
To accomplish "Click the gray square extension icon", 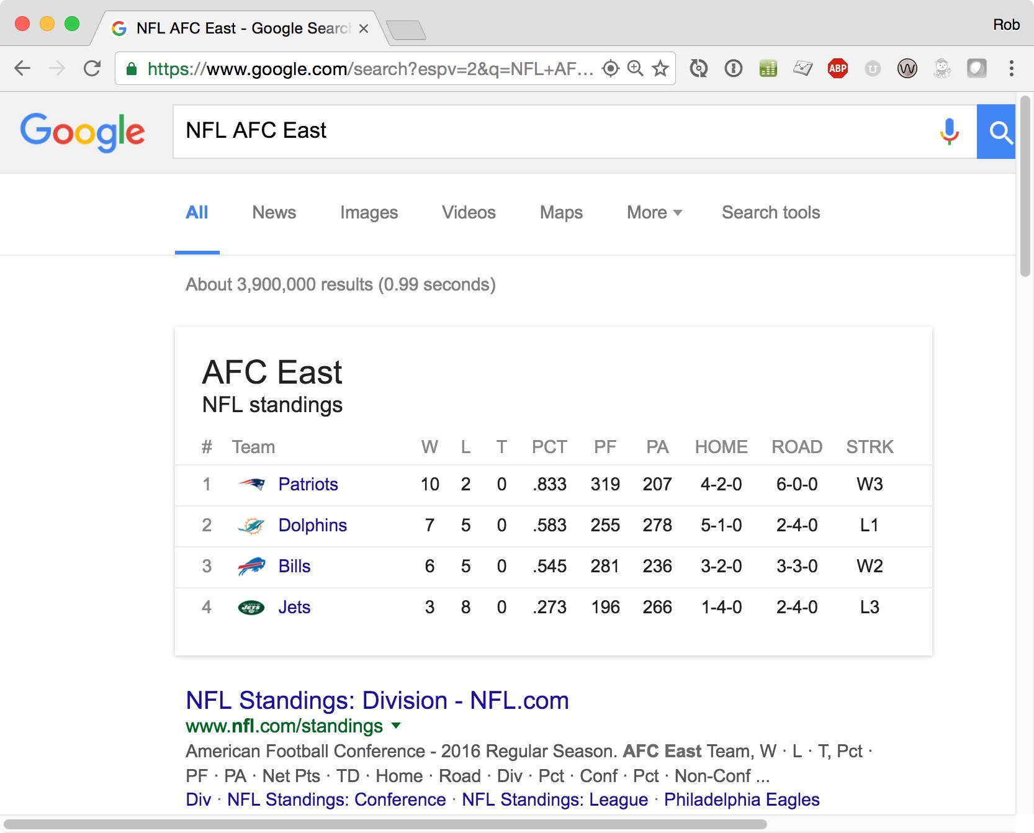I will (977, 68).
